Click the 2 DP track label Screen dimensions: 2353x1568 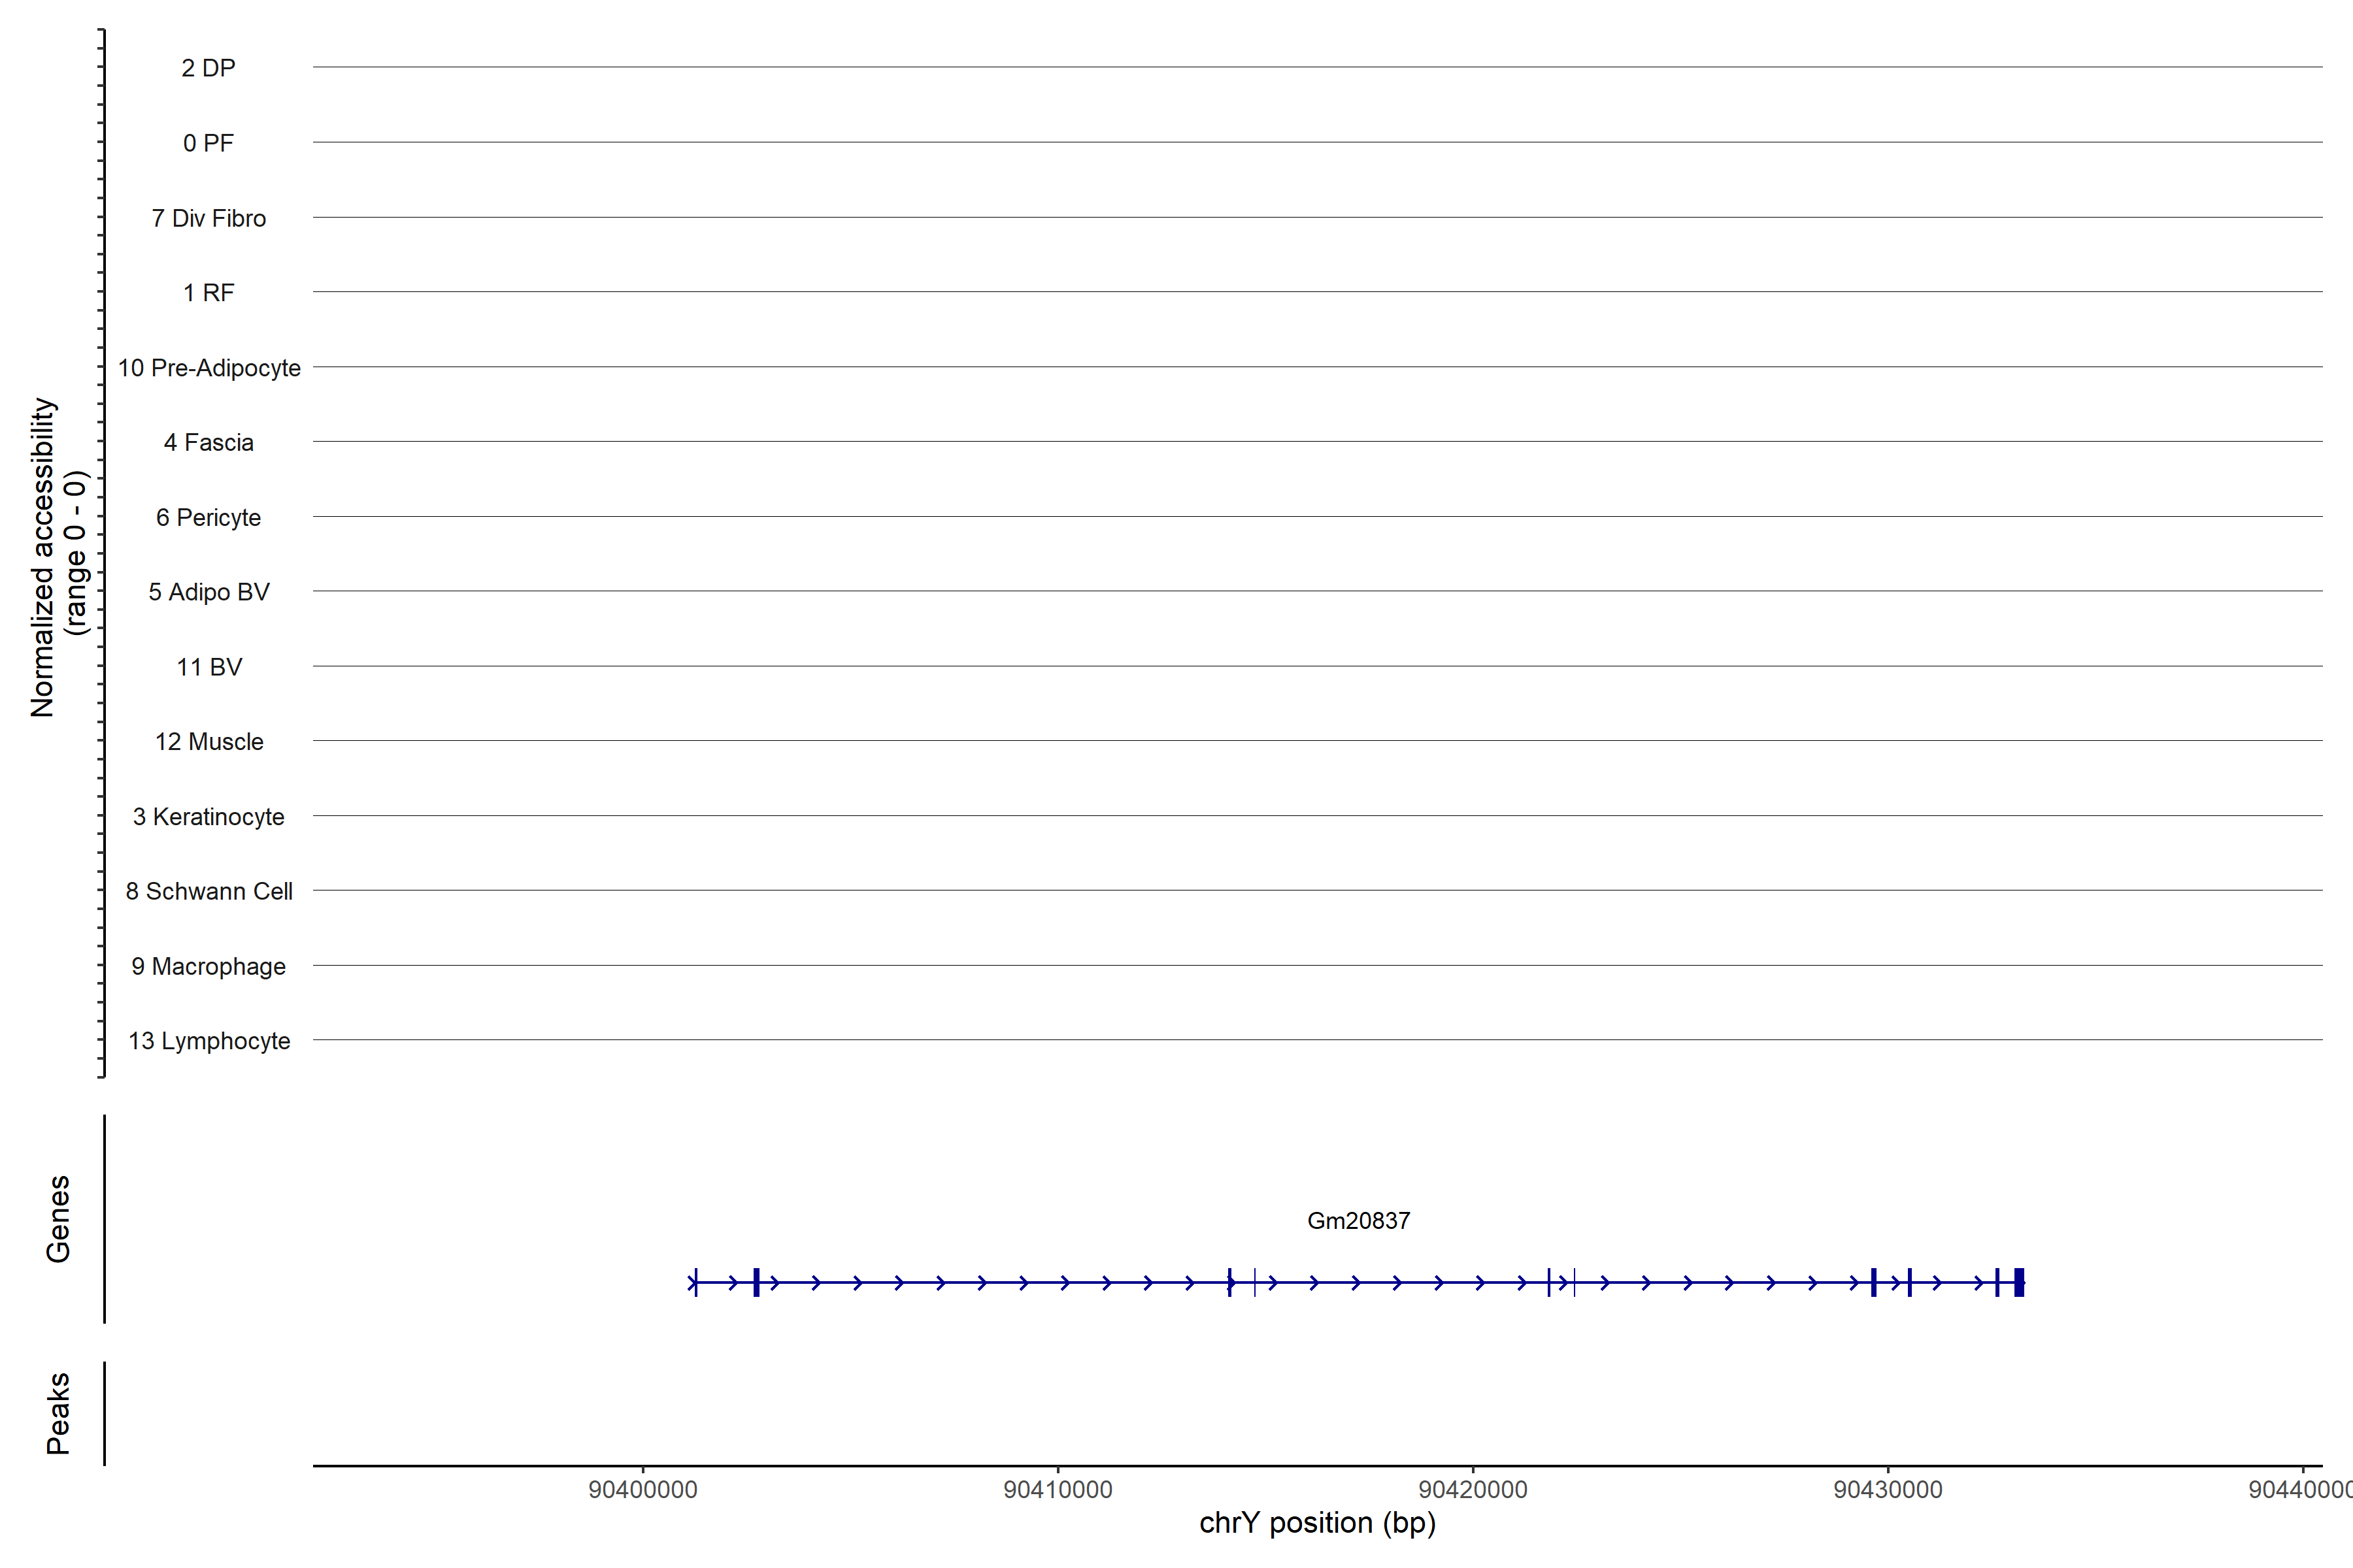(x=208, y=68)
